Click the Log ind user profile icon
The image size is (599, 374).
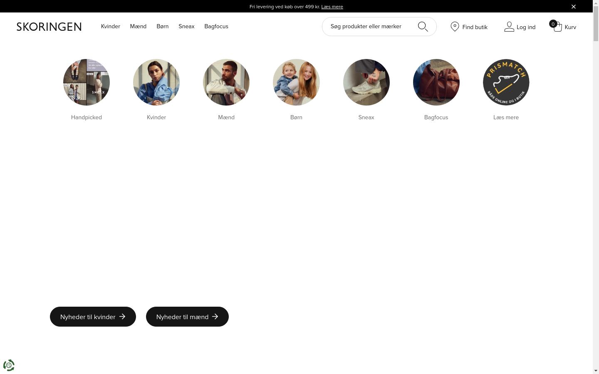point(509,26)
